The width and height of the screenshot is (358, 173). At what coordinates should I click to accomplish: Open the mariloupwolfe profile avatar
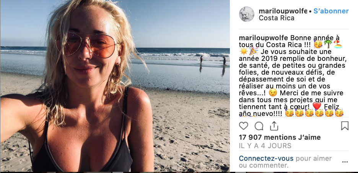[247, 14]
